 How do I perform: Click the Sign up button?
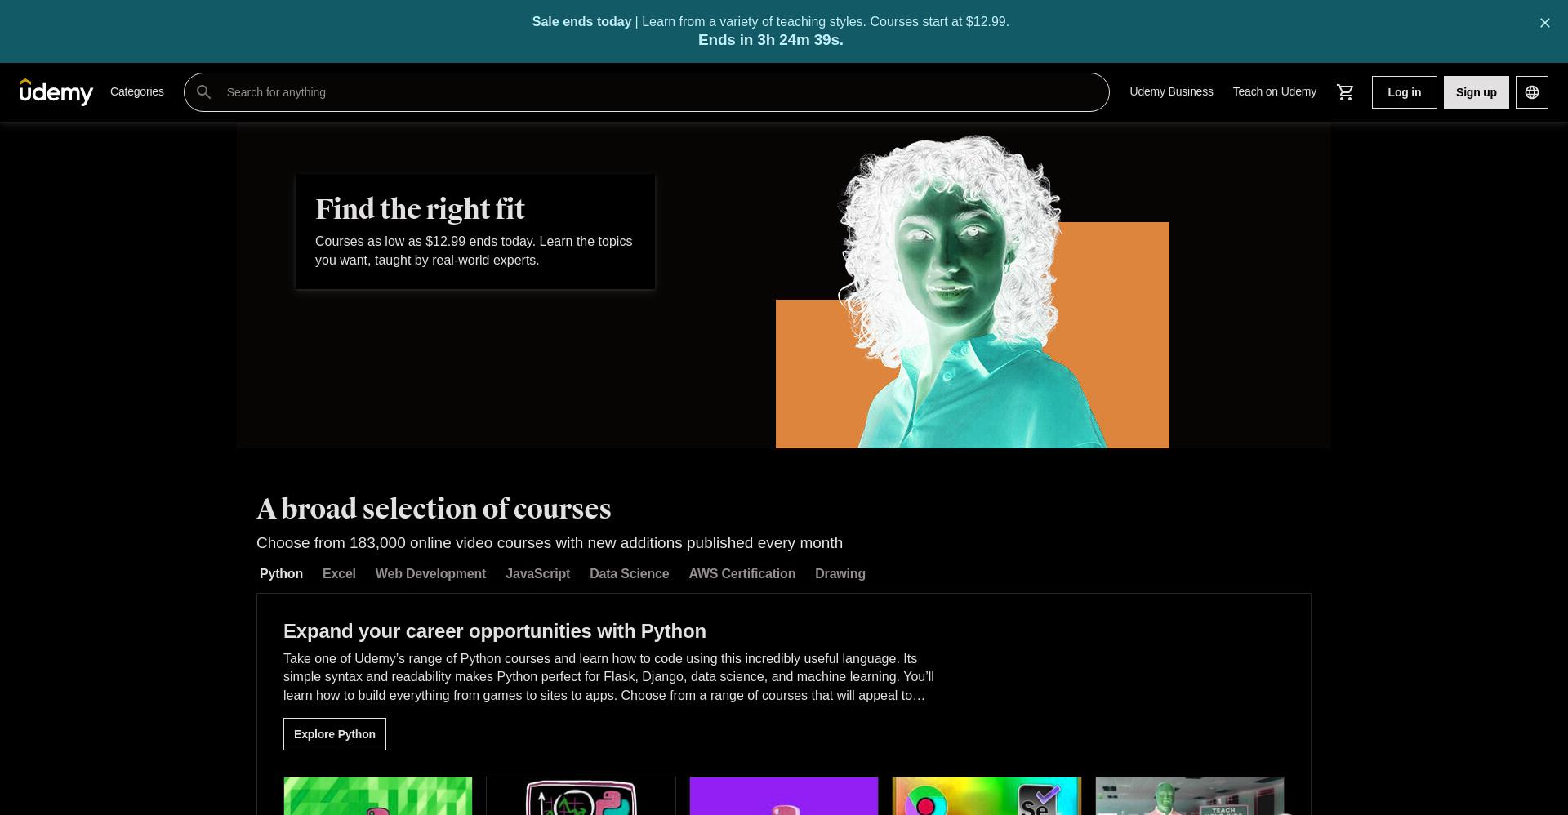click(1476, 92)
